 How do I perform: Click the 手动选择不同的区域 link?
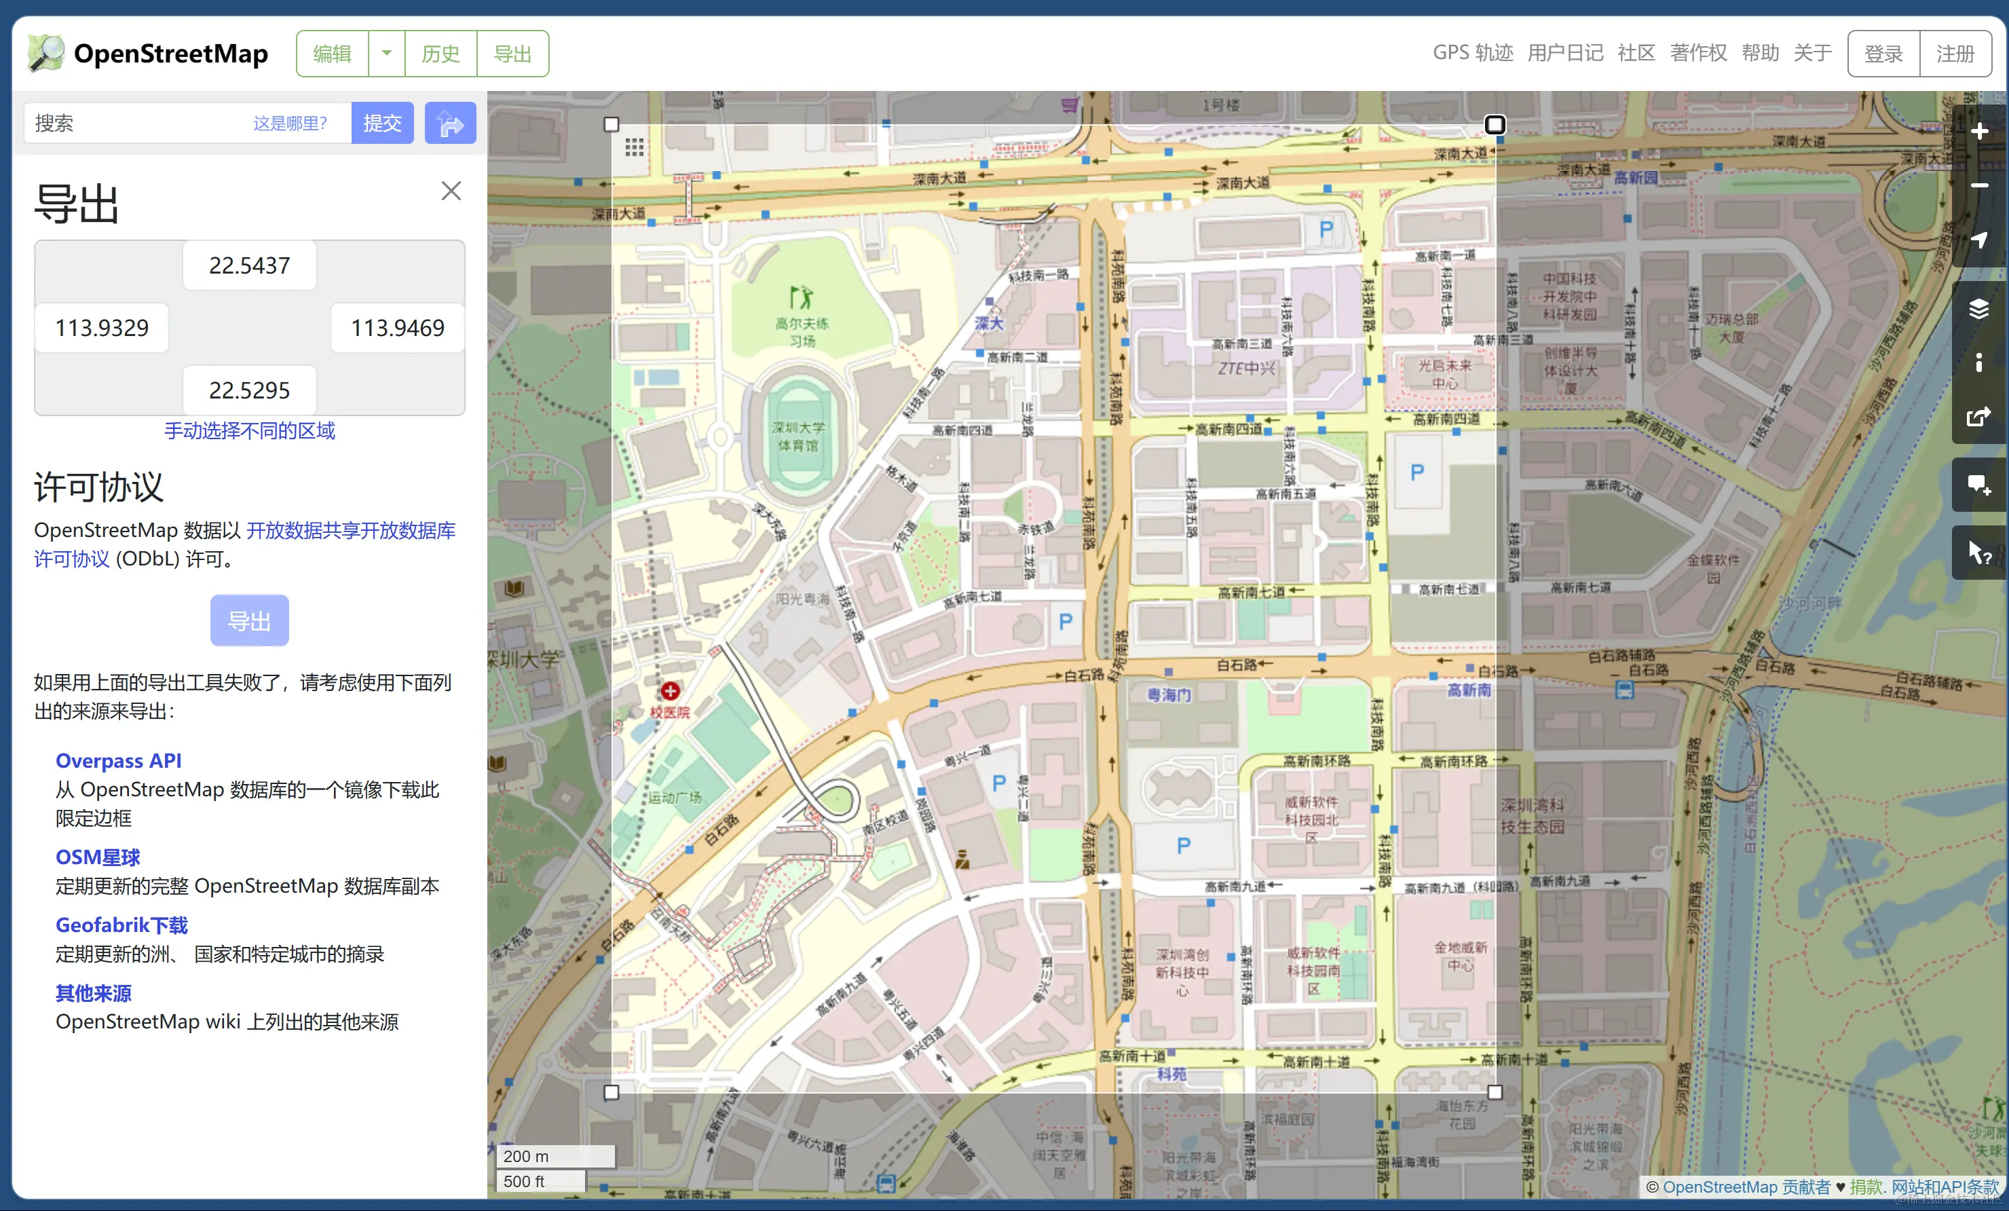pos(250,430)
